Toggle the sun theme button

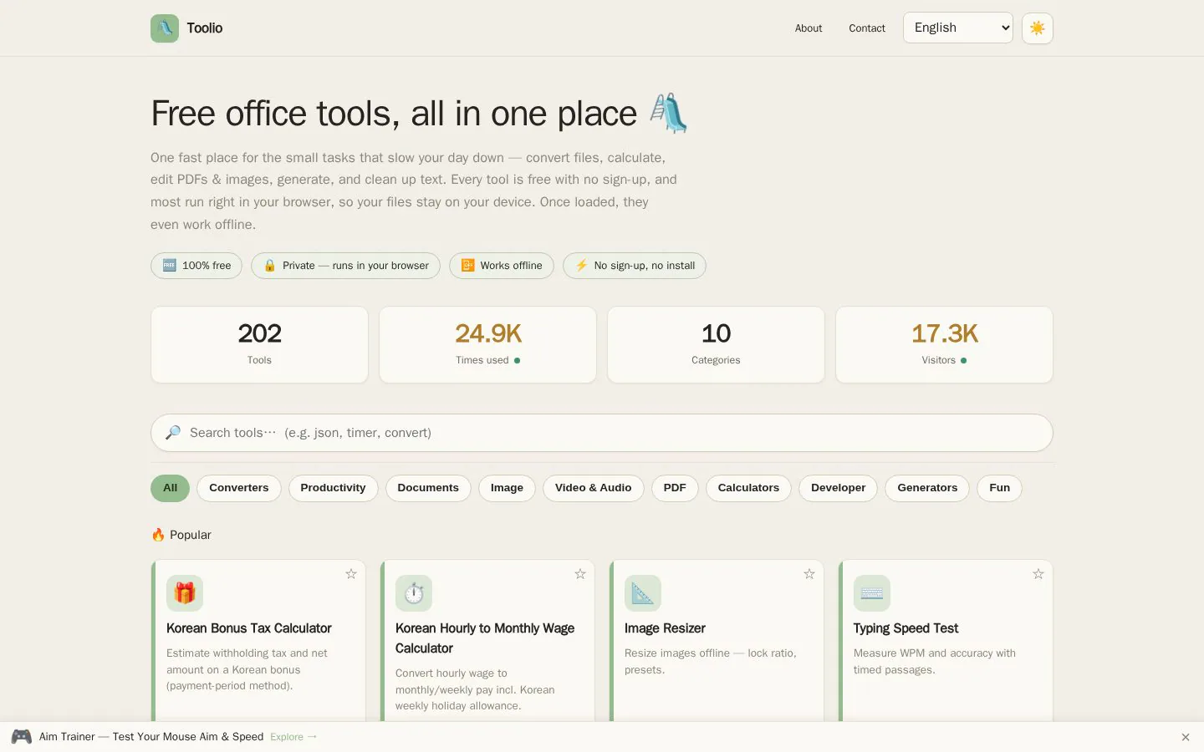tap(1037, 28)
